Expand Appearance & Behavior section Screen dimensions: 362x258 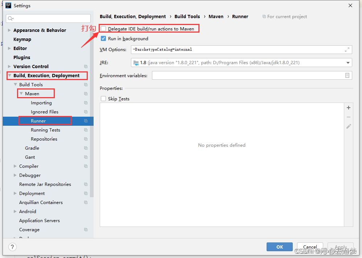9,30
